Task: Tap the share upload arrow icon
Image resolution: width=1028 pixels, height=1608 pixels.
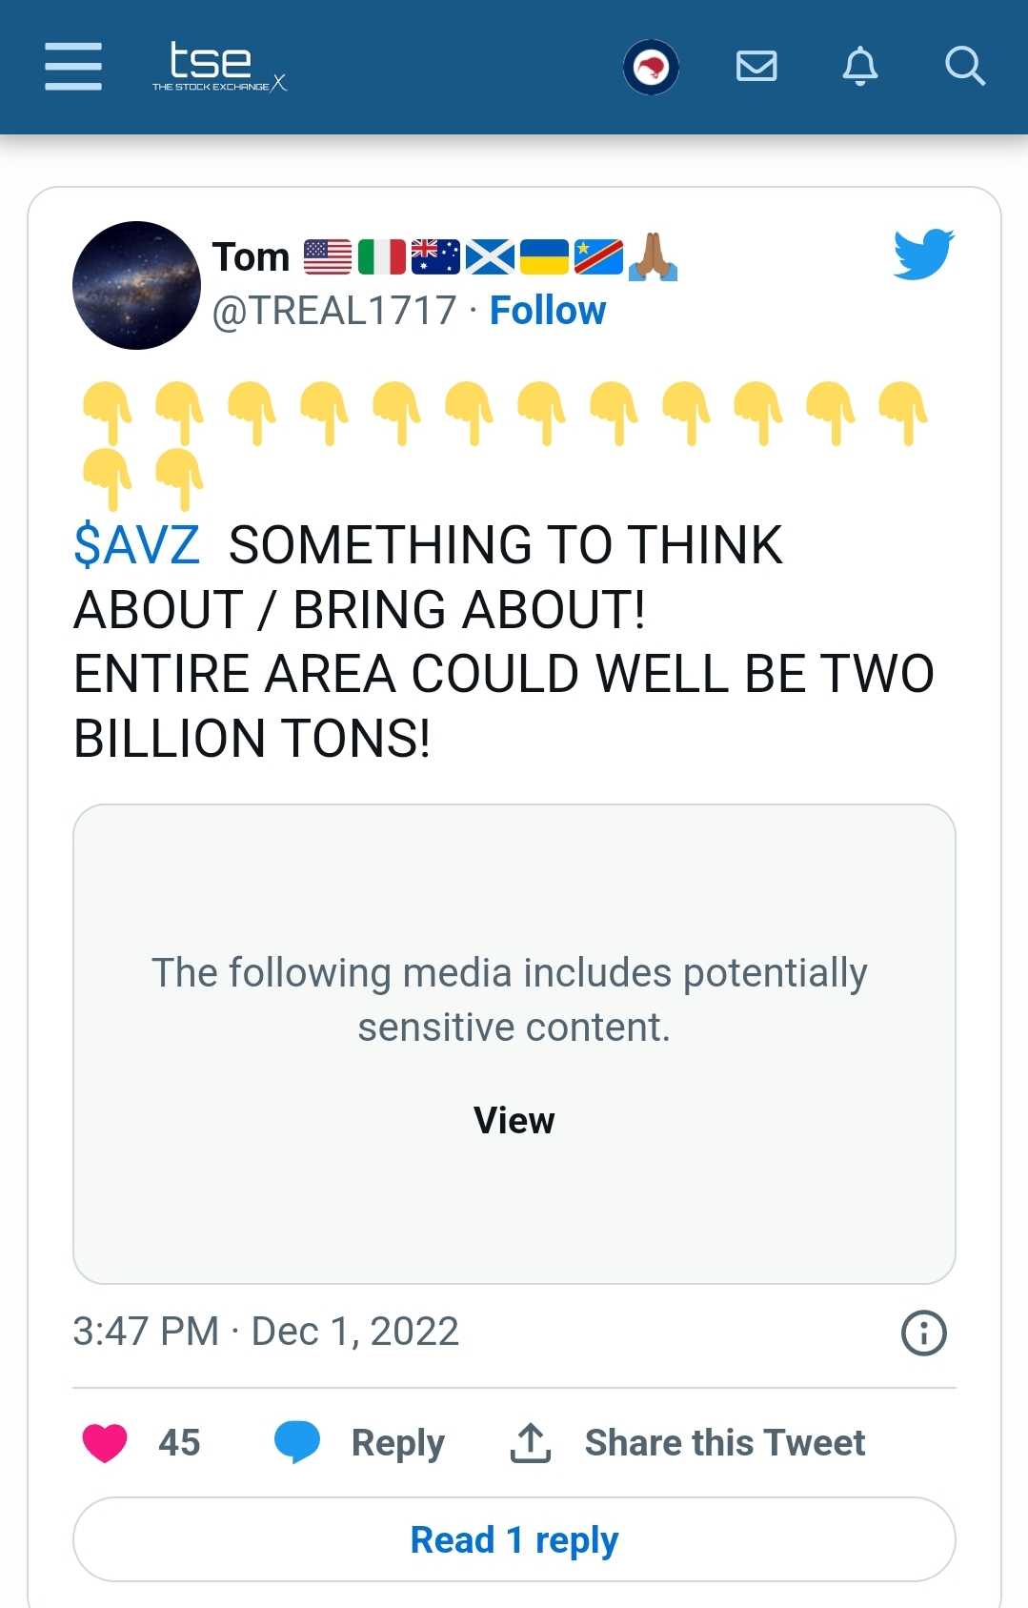Action: tap(531, 1442)
